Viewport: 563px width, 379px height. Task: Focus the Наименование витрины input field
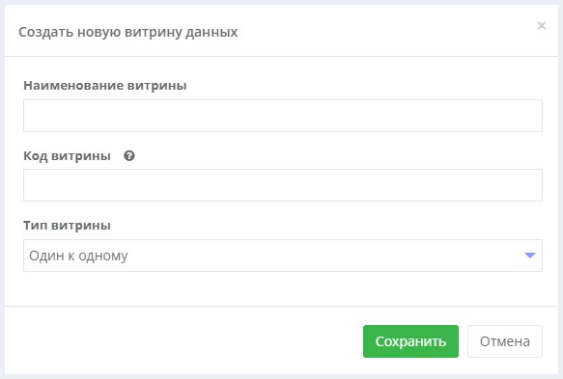283,116
